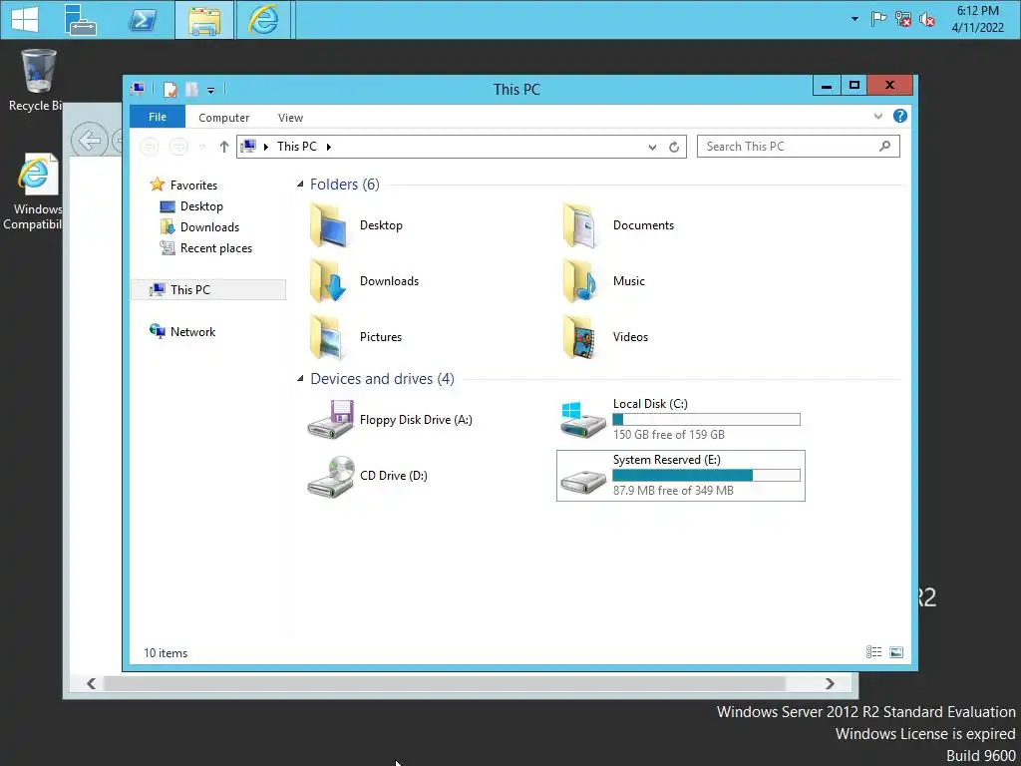Open the recent locations dropdown arrow
This screenshot has height=766, width=1021.
point(202,147)
